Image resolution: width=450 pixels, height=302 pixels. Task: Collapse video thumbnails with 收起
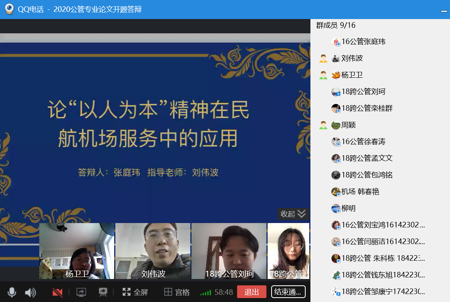[x=293, y=214]
